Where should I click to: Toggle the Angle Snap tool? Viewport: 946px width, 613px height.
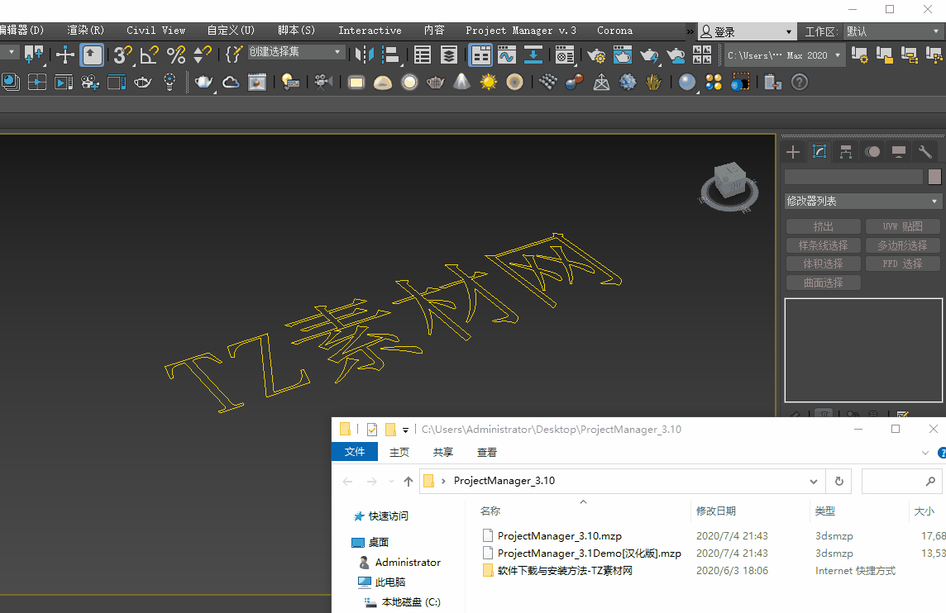pyautogui.click(x=149, y=55)
